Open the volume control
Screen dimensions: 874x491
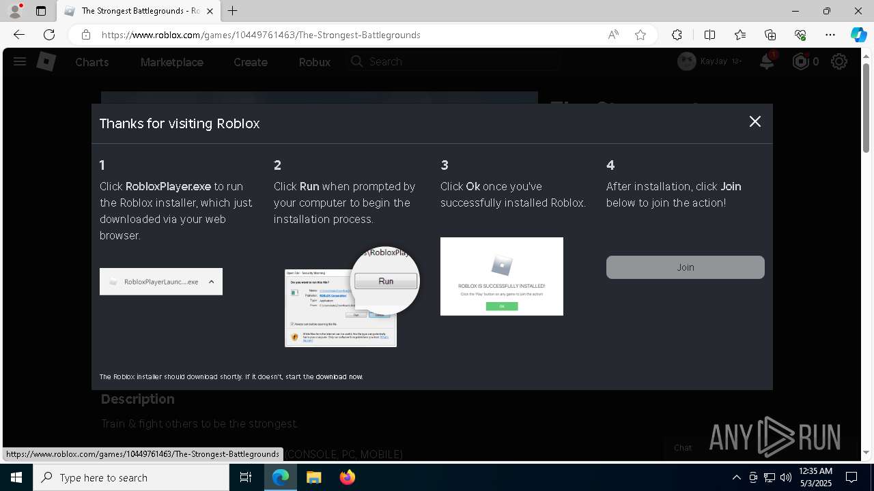click(785, 477)
